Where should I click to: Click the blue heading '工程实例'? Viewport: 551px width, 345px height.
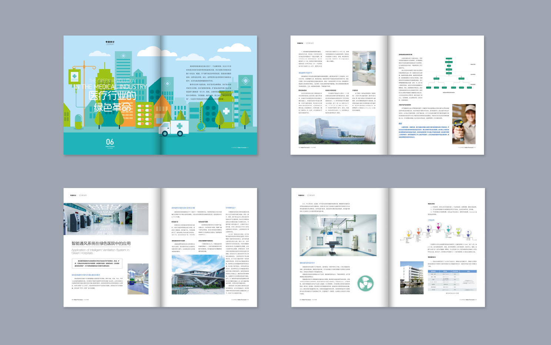[x=431, y=220]
